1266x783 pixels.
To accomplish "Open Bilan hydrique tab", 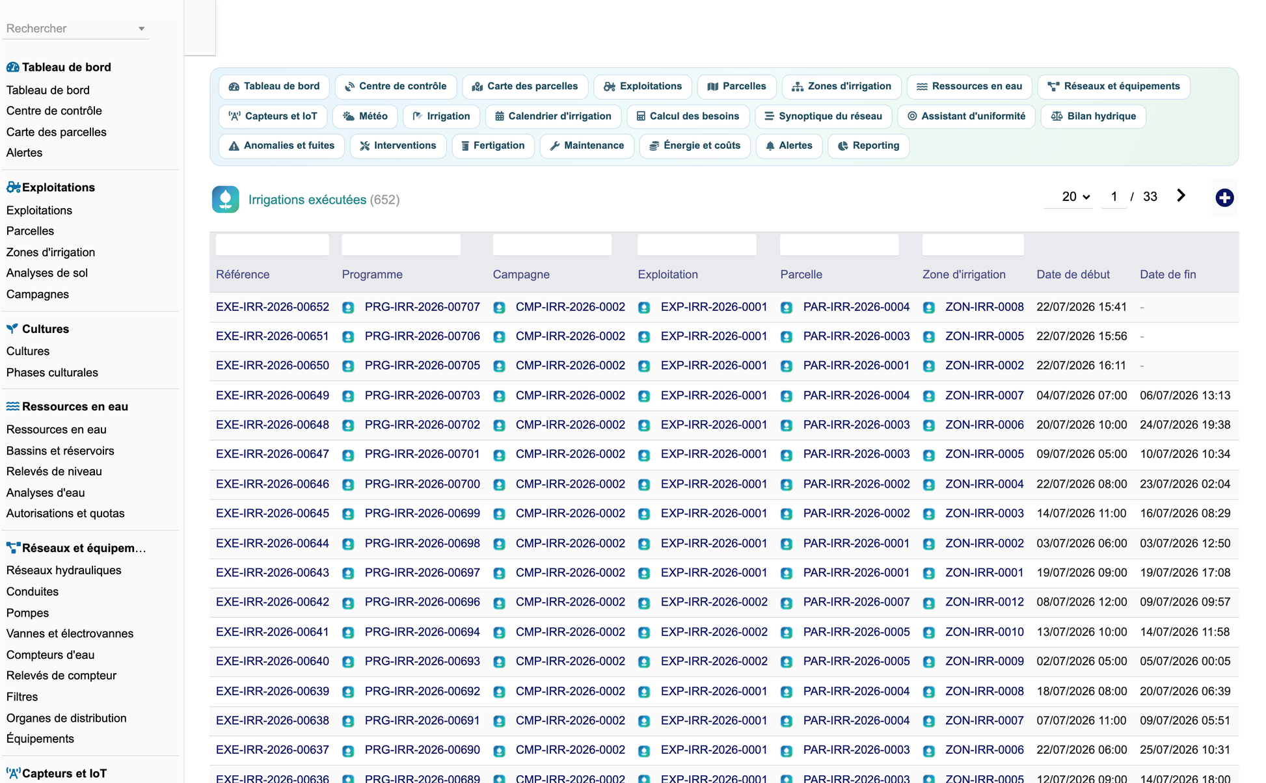I will [x=1093, y=116].
